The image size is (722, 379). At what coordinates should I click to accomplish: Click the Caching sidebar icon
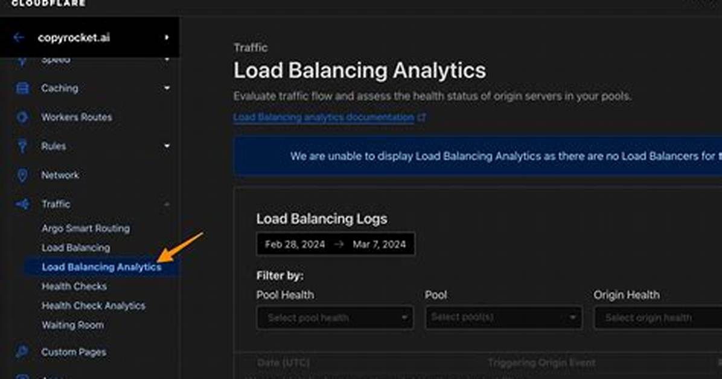tap(22, 88)
